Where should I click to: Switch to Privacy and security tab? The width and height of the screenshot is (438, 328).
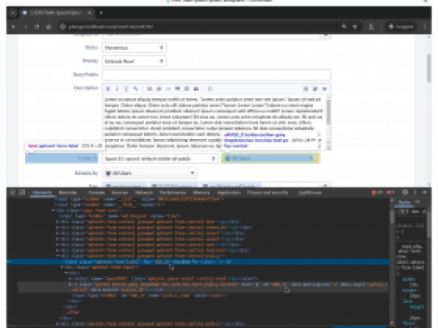(x=267, y=192)
